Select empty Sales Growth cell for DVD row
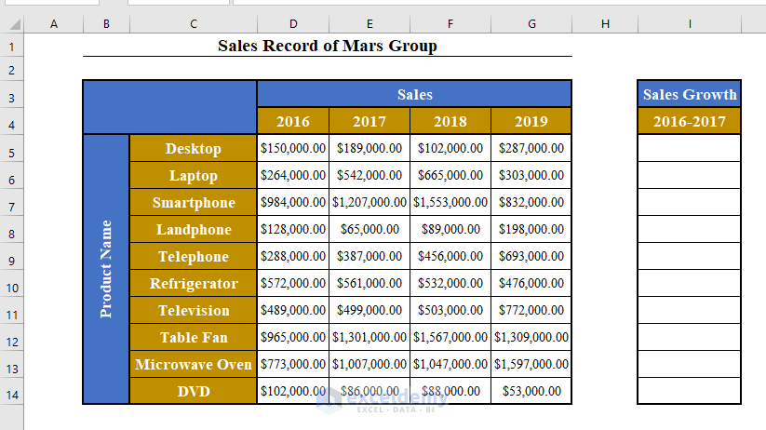Viewport: 766px width, 430px height. pyautogui.click(x=689, y=391)
